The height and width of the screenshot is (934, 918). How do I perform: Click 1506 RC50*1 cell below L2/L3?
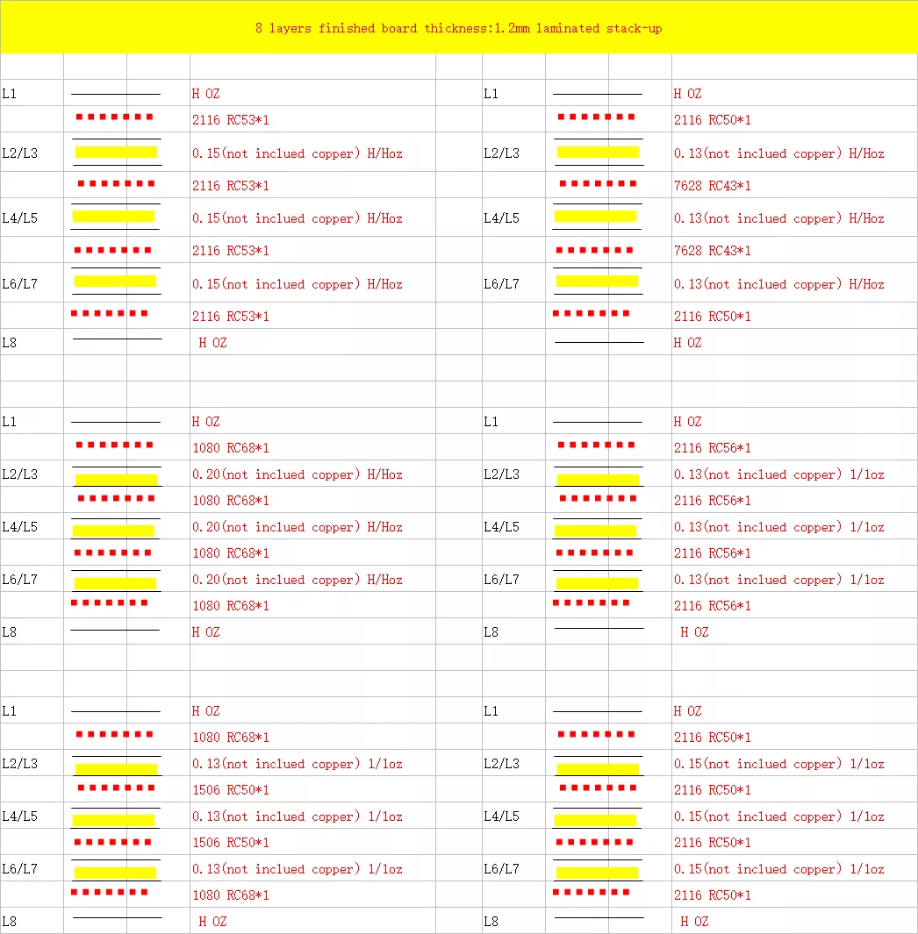pos(231,790)
